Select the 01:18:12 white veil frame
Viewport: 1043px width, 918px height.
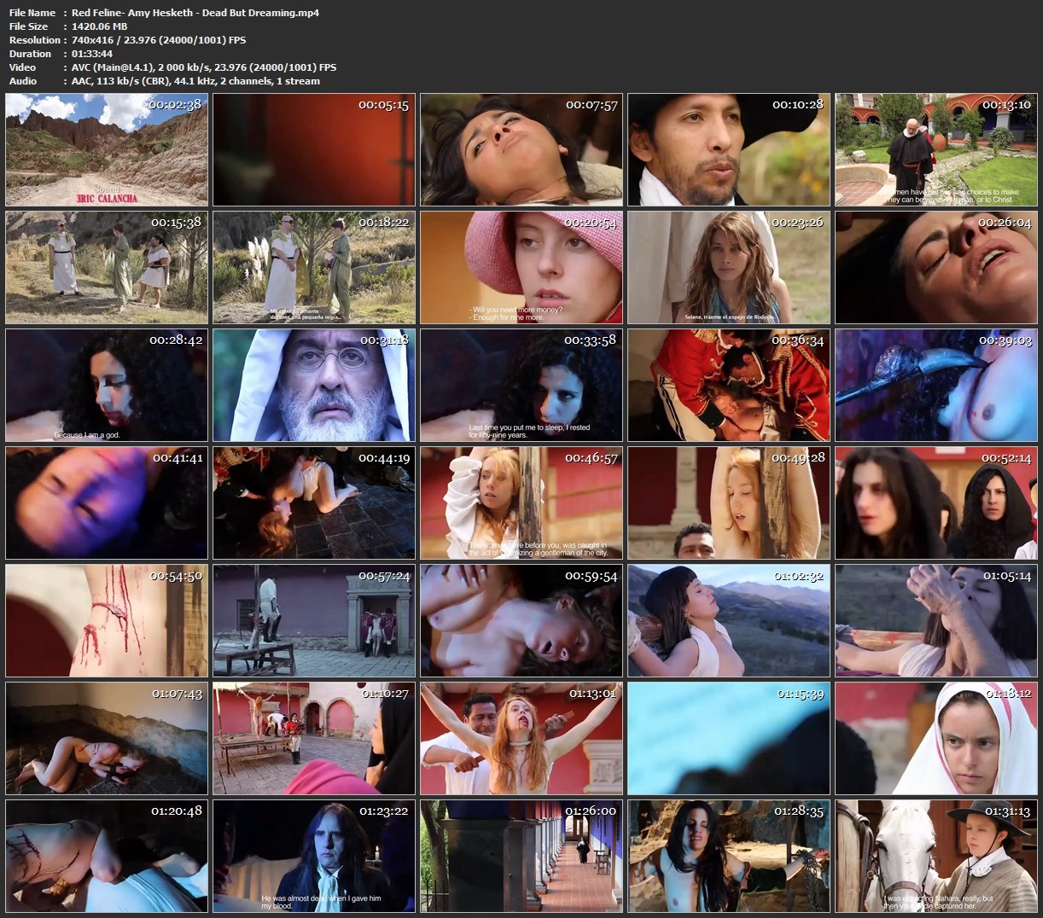[x=936, y=739]
